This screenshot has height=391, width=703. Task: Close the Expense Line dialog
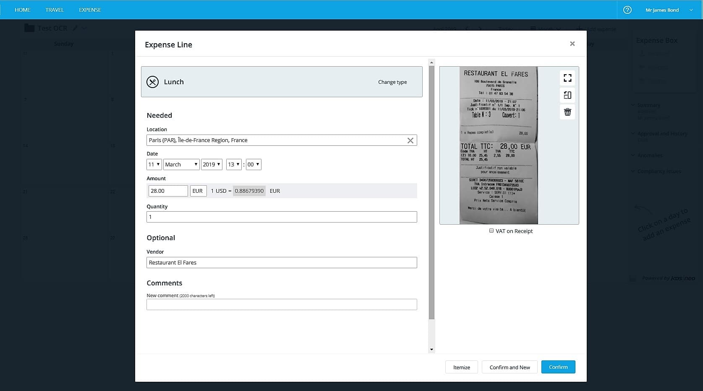pos(572,44)
